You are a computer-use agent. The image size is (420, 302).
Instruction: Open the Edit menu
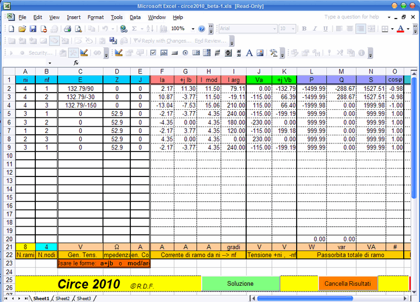(x=38, y=17)
